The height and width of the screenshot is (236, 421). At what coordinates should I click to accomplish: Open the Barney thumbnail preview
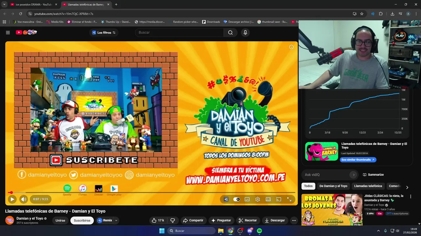[x=321, y=151]
